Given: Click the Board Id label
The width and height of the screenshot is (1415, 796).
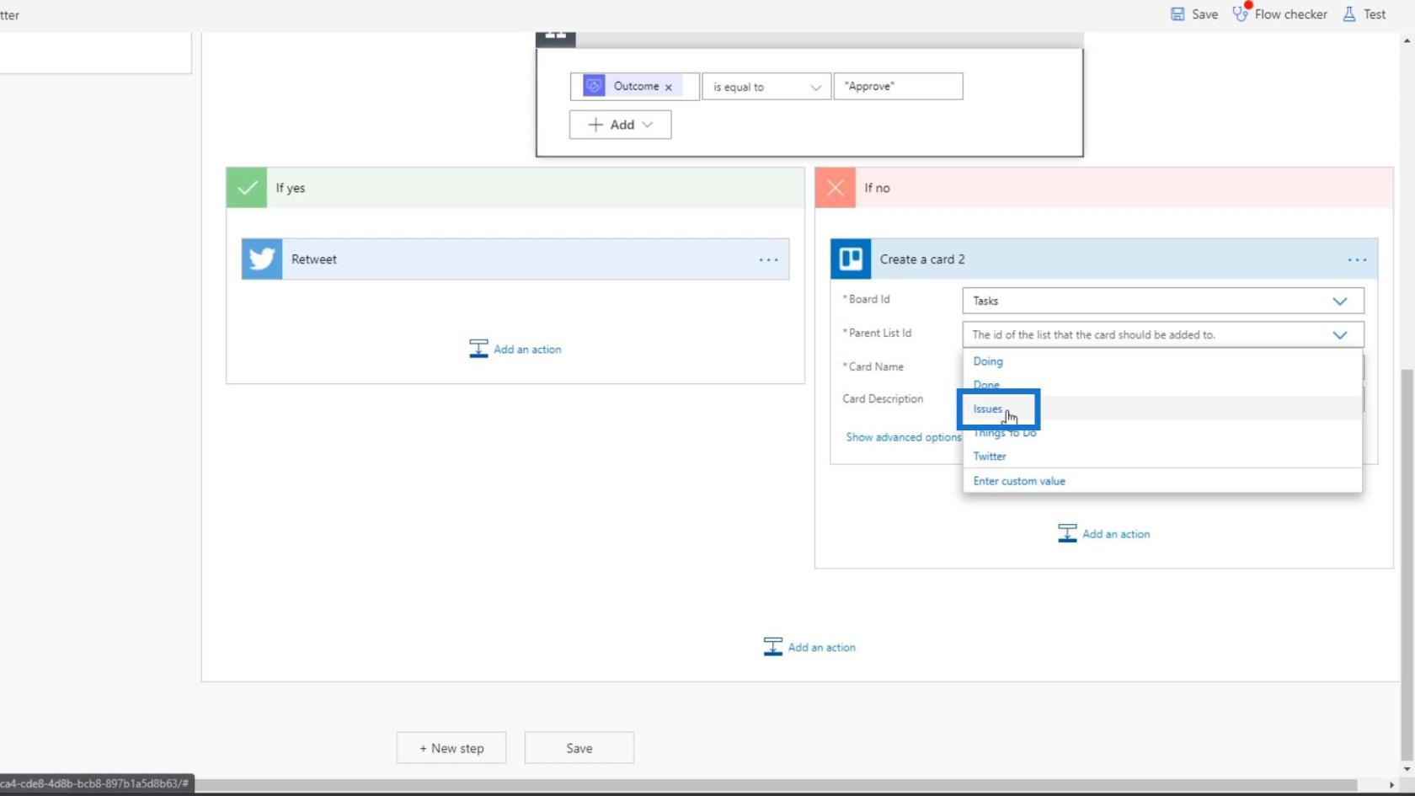Looking at the screenshot, I should (868, 299).
